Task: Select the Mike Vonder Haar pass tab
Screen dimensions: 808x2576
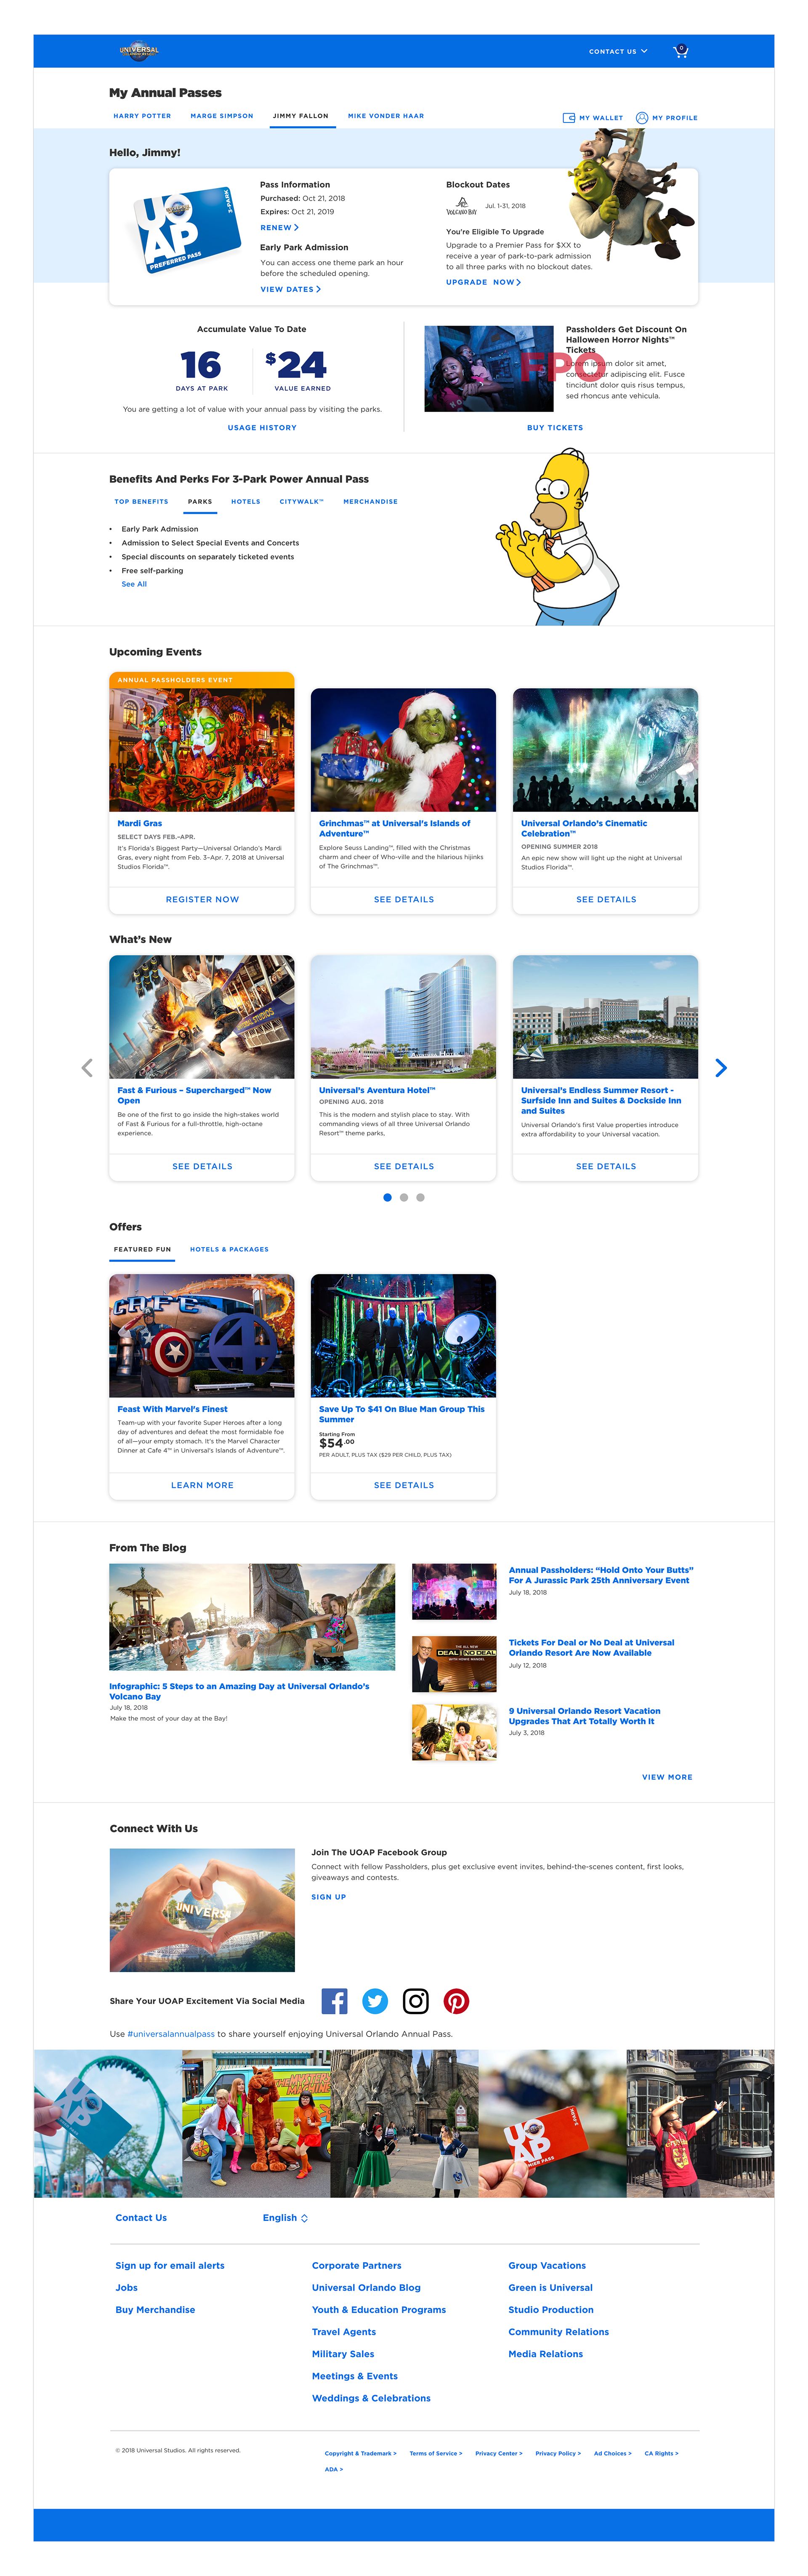Action: coord(386,116)
